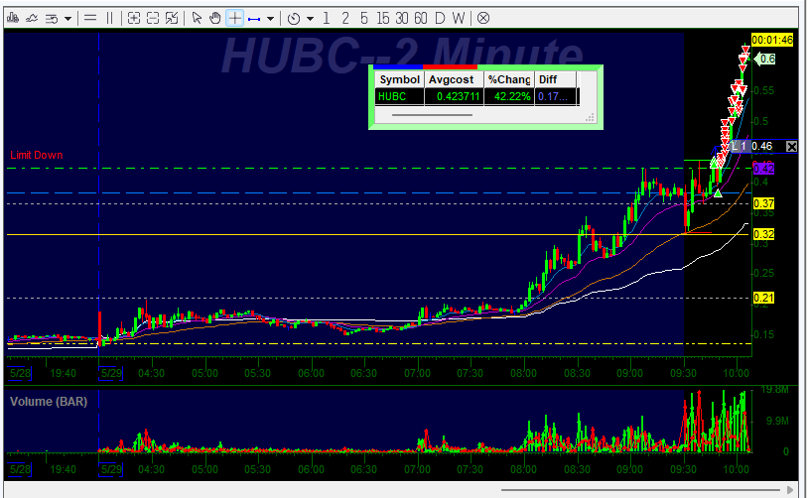The width and height of the screenshot is (808, 498).
Task: Select the hand pan tool
Action: (215, 19)
